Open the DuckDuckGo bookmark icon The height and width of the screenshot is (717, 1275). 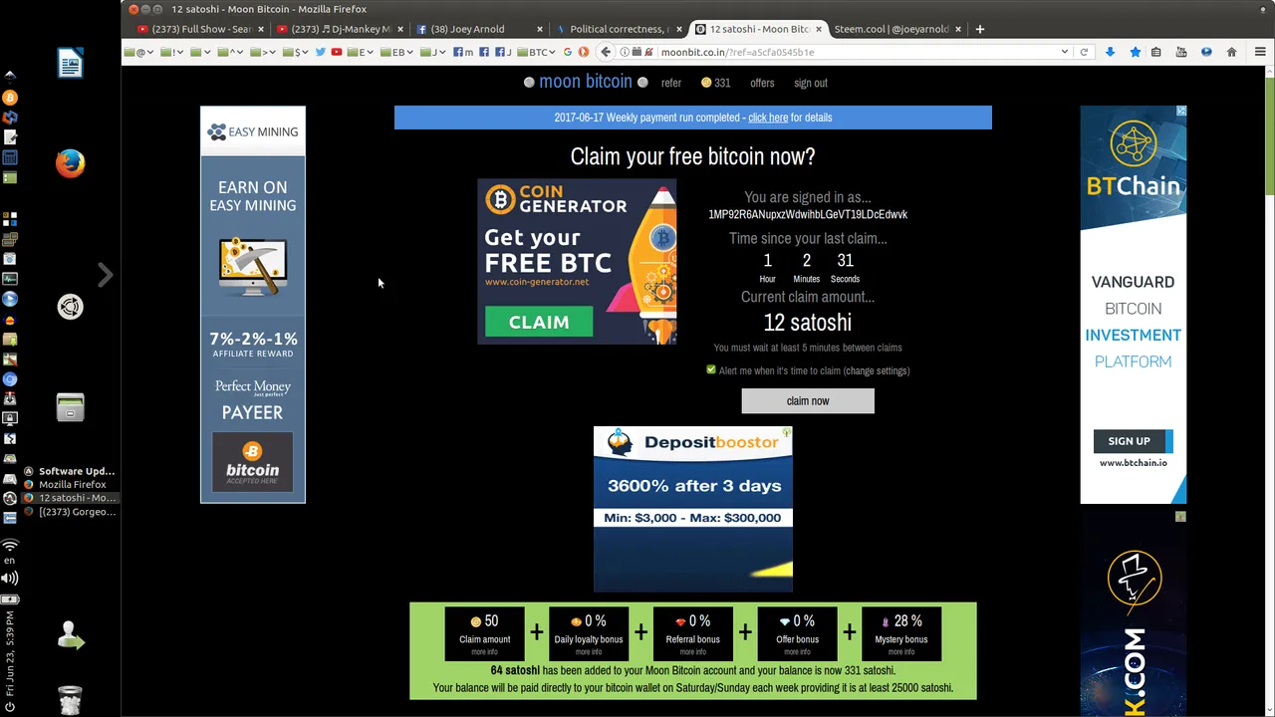tap(584, 52)
